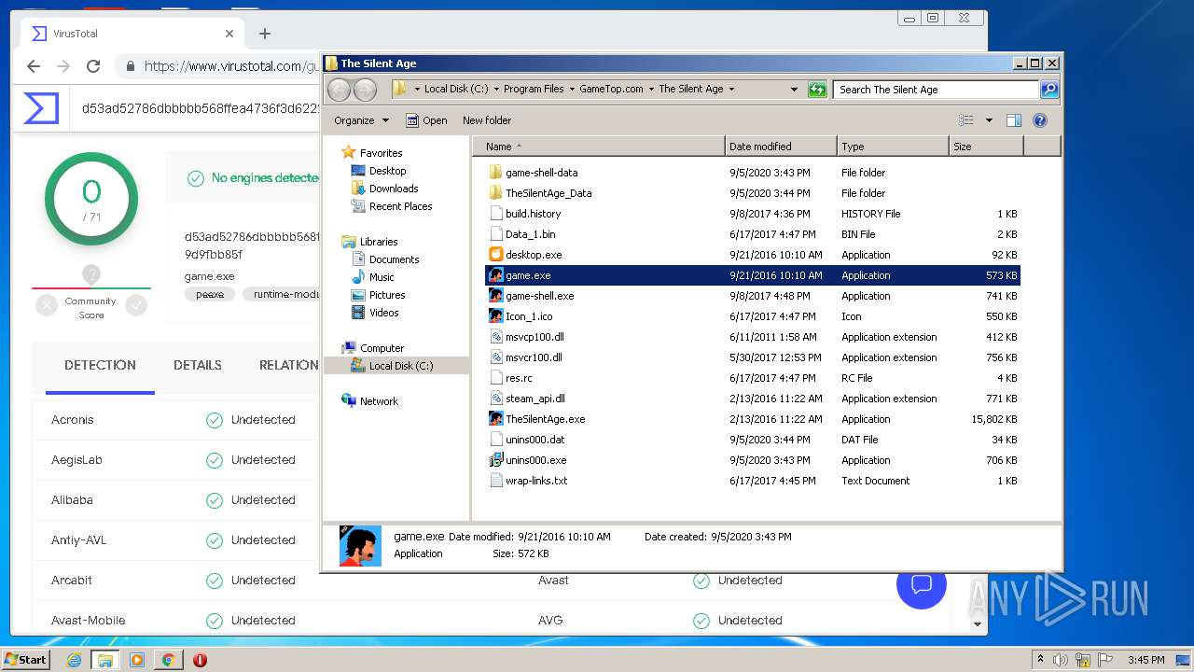Viewport: 1194px width, 672px height.
Task: Sort files by the Type column
Action: (892, 147)
